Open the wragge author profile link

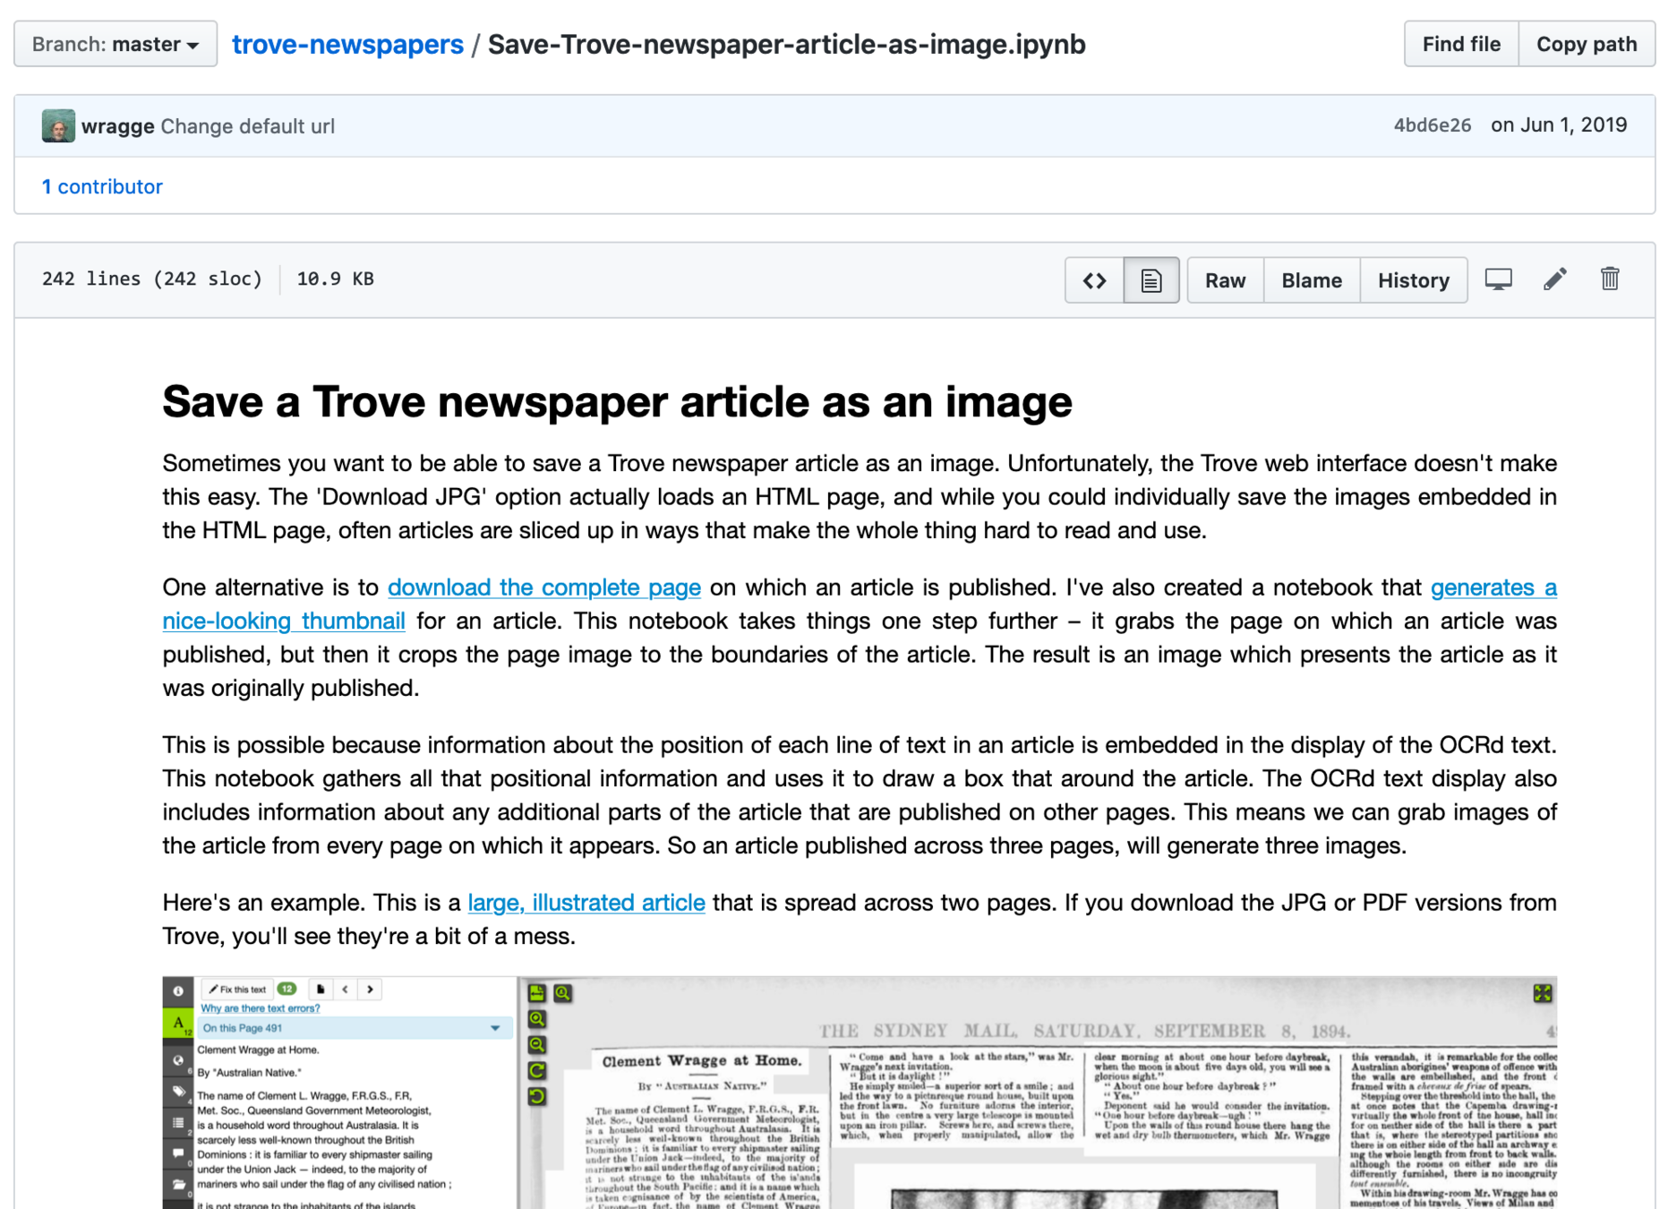click(117, 126)
